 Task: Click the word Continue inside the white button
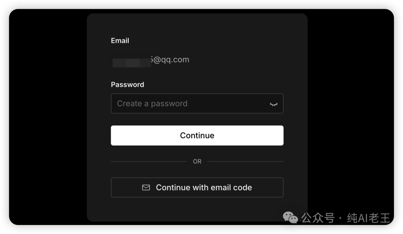[197, 135]
